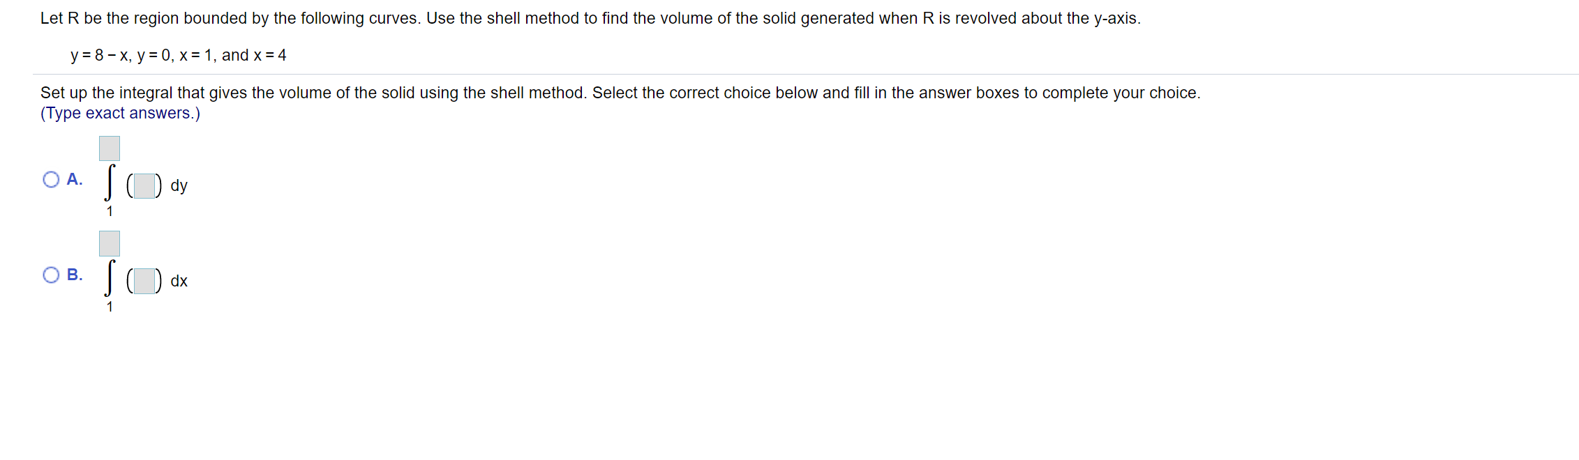The image size is (1579, 460).
Task: Click the upper limit box above integral A
Action: tap(109, 148)
